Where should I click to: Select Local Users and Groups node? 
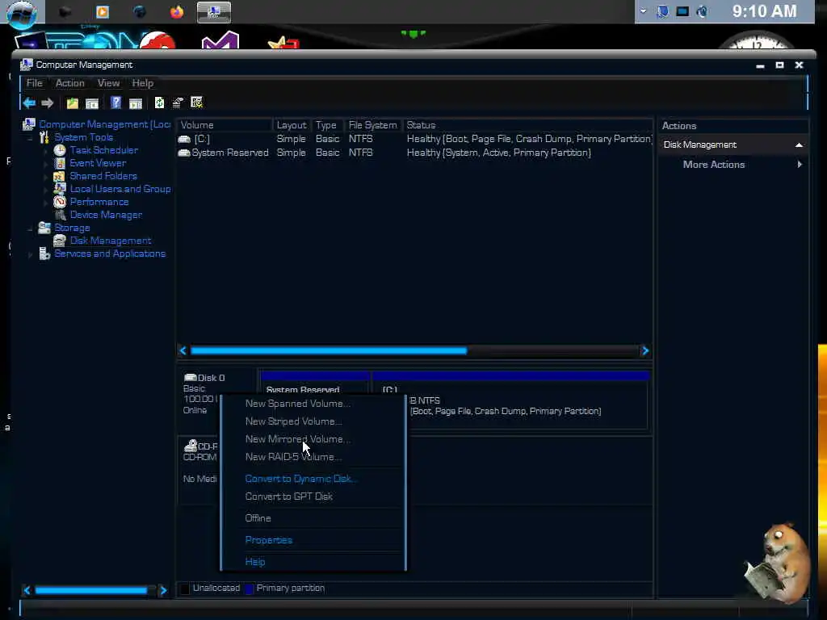pyautogui.click(x=120, y=189)
